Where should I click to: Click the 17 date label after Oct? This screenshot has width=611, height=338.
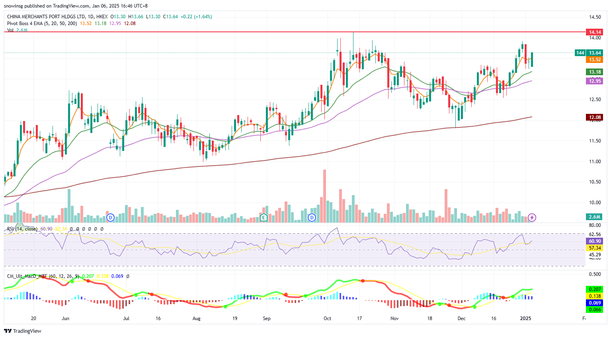pos(359,318)
